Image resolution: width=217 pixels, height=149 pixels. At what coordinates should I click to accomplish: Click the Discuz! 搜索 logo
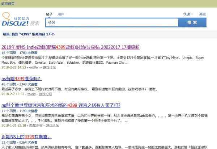click(x=21, y=20)
